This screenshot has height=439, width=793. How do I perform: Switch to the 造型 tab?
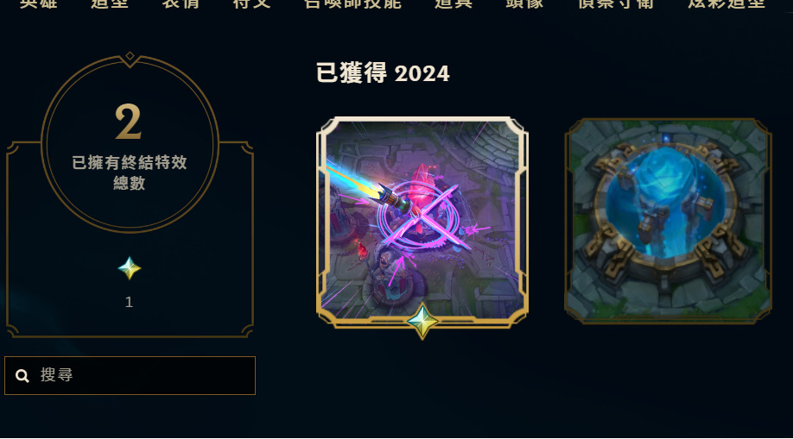(110, 4)
